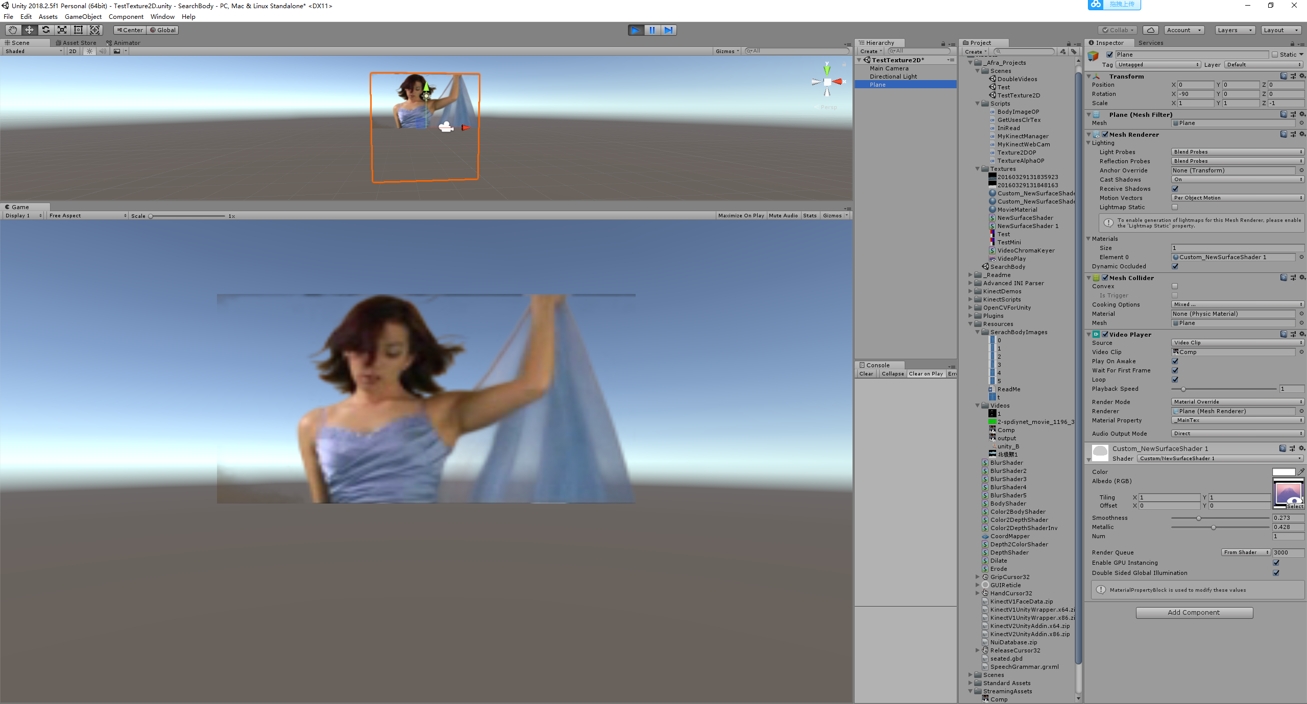
Task: Open the Layers dropdown
Action: [1235, 30]
